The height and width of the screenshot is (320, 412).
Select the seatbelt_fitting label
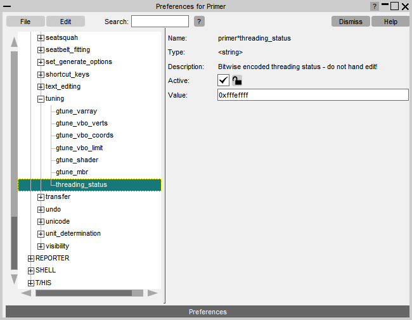coord(68,49)
